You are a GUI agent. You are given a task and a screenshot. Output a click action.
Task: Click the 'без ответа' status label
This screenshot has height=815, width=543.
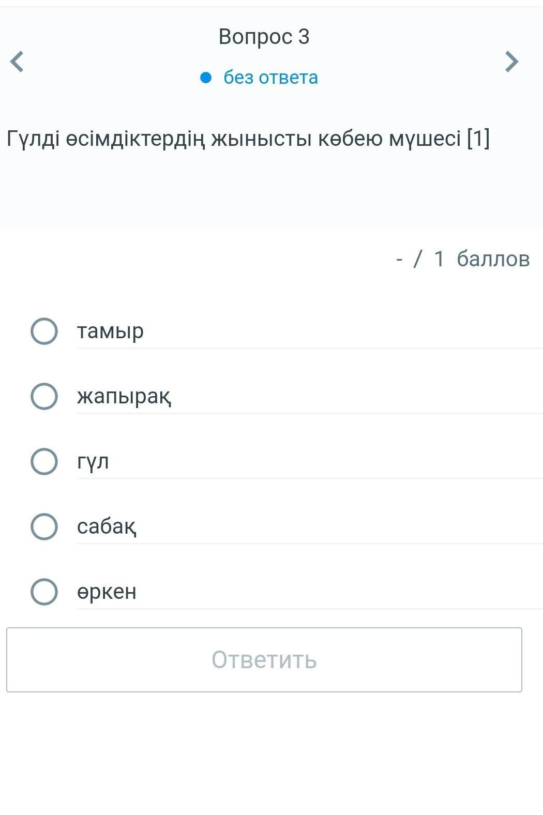(x=270, y=78)
